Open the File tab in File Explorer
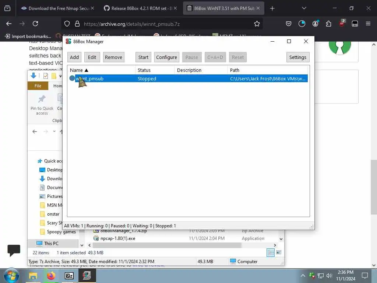Screen dimensions: 377x283 tap(38, 86)
